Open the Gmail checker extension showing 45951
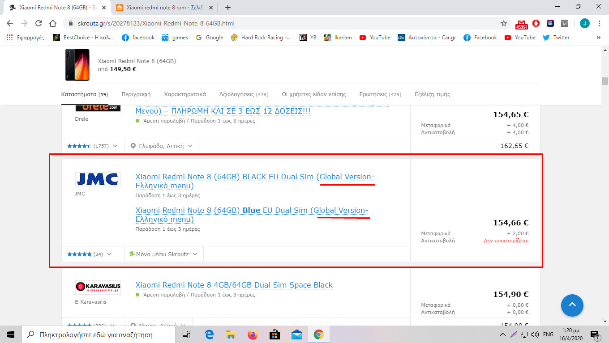The height and width of the screenshot is (343, 609). point(522,24)
